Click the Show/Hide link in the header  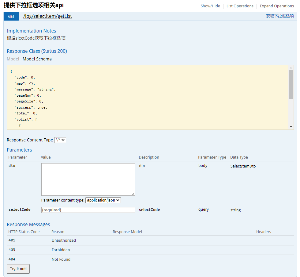click(210, 6)
